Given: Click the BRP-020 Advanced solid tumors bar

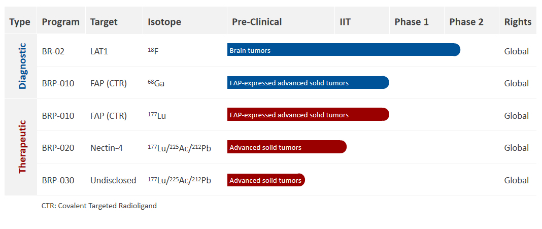Looking at the screenshot, I should coord(287,147).
